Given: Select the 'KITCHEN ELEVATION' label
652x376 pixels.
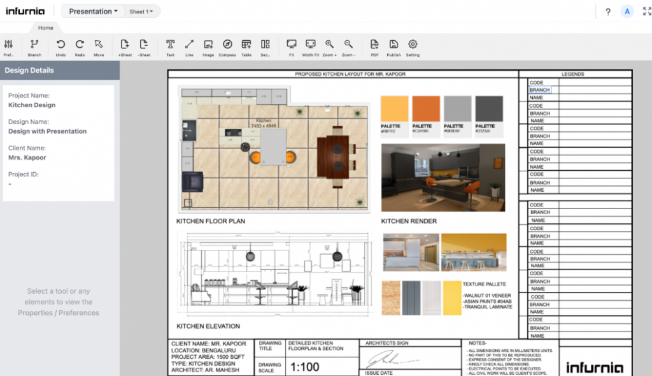Looking at the screenshot, I should coord(208,326).
